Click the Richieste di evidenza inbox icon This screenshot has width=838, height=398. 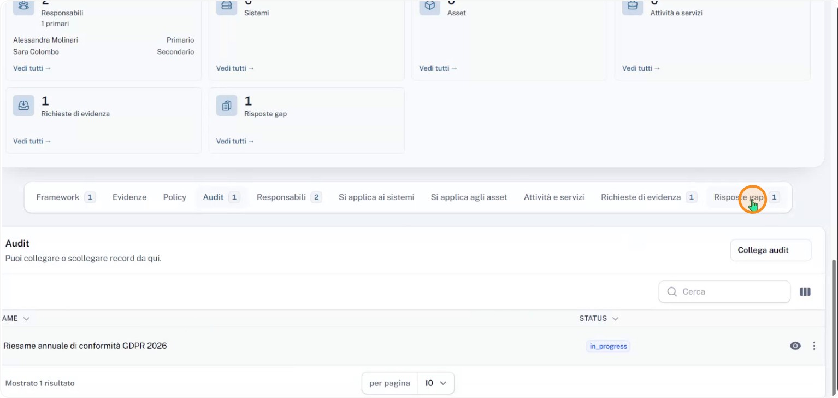(23, 106)
